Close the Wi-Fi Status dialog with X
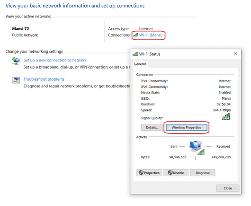Image resolution: width=251 pixels, height=206 pixels. (235, 54)
